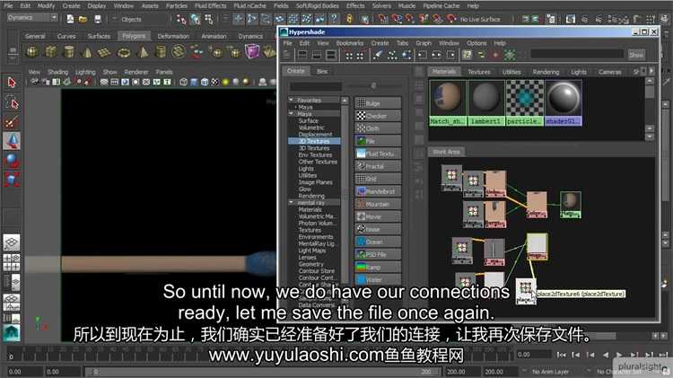
Task: Click the Open Scene folder icon
Action: tap(83, 19)
